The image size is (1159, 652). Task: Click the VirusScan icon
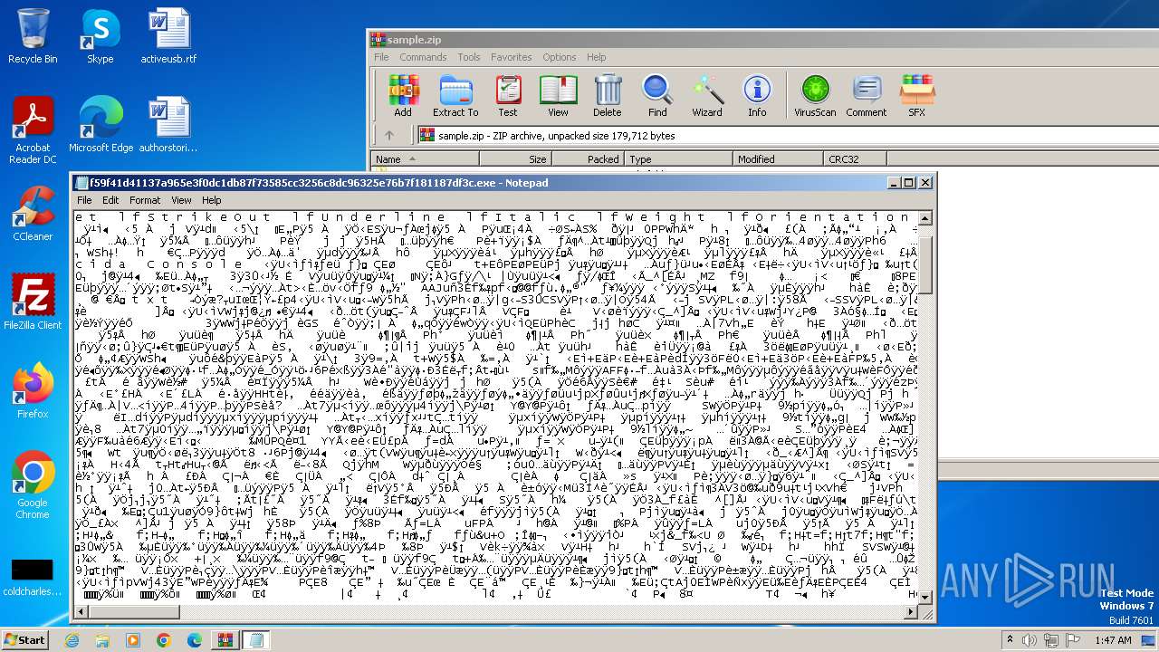[x=815, y=96]
